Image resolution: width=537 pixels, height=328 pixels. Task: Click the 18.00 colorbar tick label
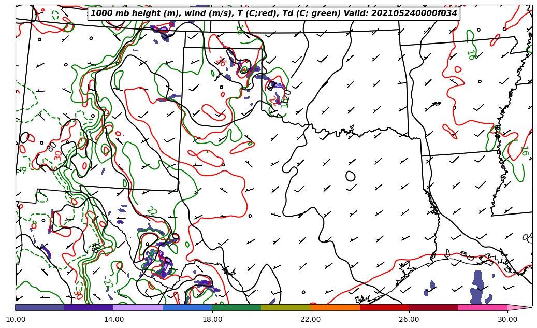(x=212, y=320)
